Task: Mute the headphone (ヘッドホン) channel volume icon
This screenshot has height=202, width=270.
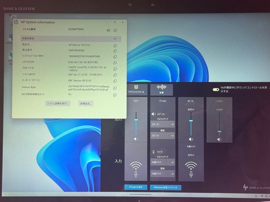Action: click(219, 139)
